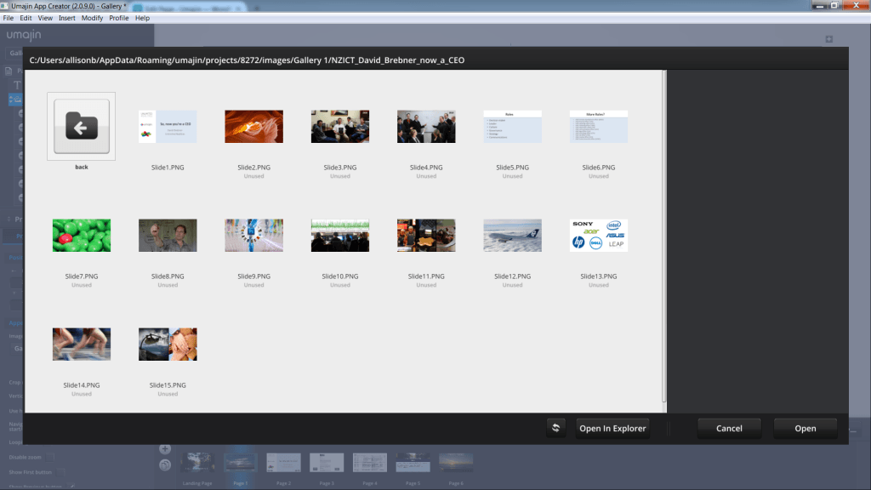Viewport: 871px width, 490px height.
Task: Click the duplicate page icon below plus
Action: tap(165, 465)
